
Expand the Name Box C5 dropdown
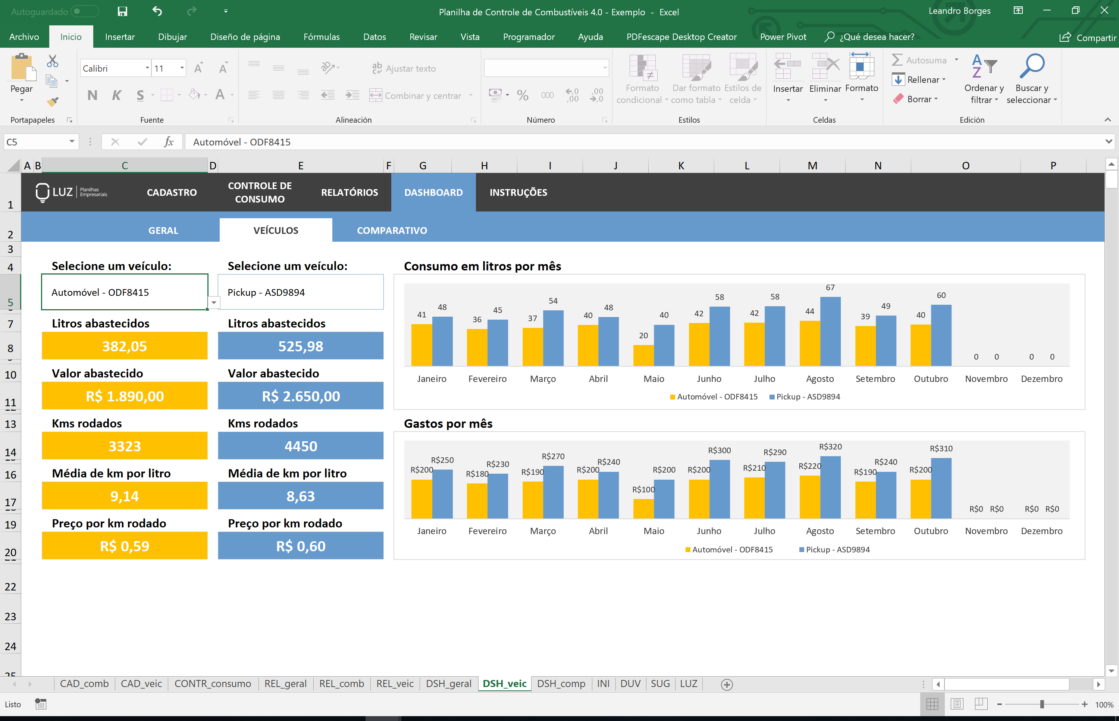(72, 142)
